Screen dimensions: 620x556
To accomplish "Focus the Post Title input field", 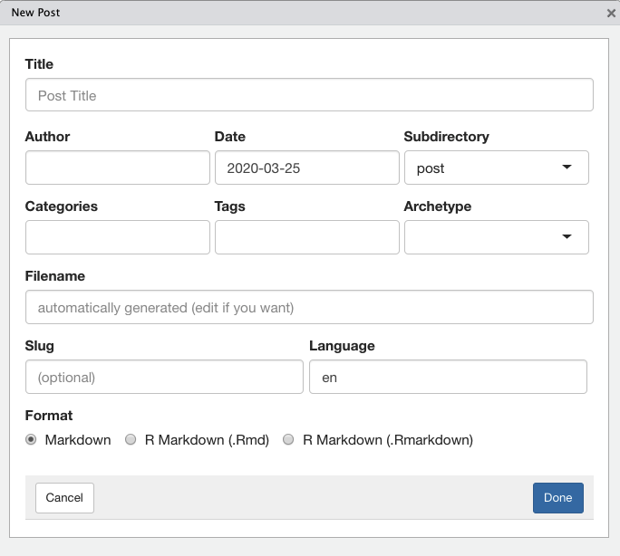I will pyautogui.click(x=309, y=95).
